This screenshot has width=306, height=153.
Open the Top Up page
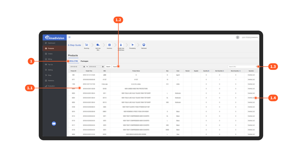click(55, 64)
